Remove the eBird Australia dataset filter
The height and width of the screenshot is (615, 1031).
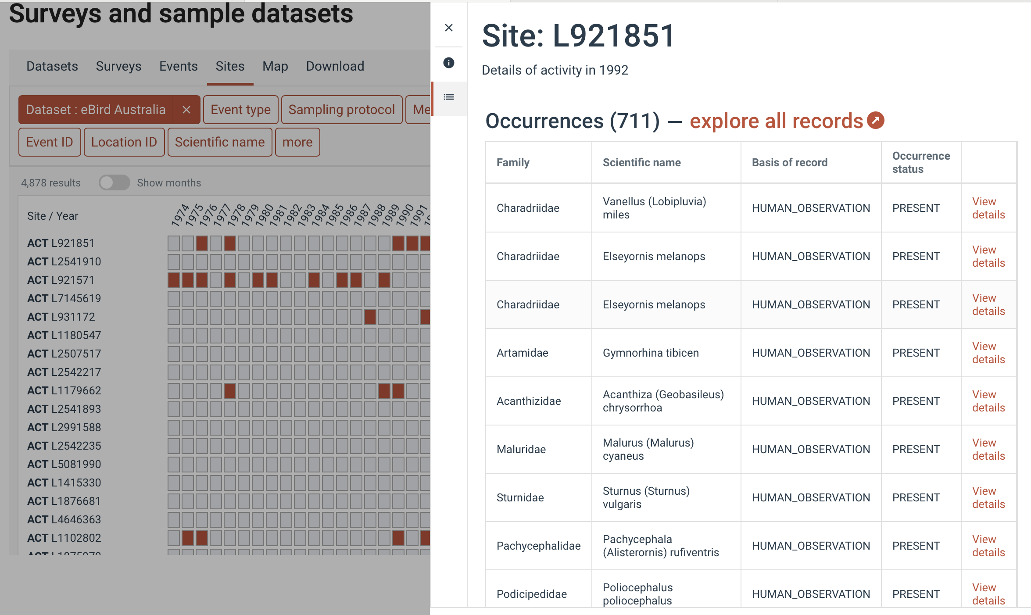coord(186,110)
